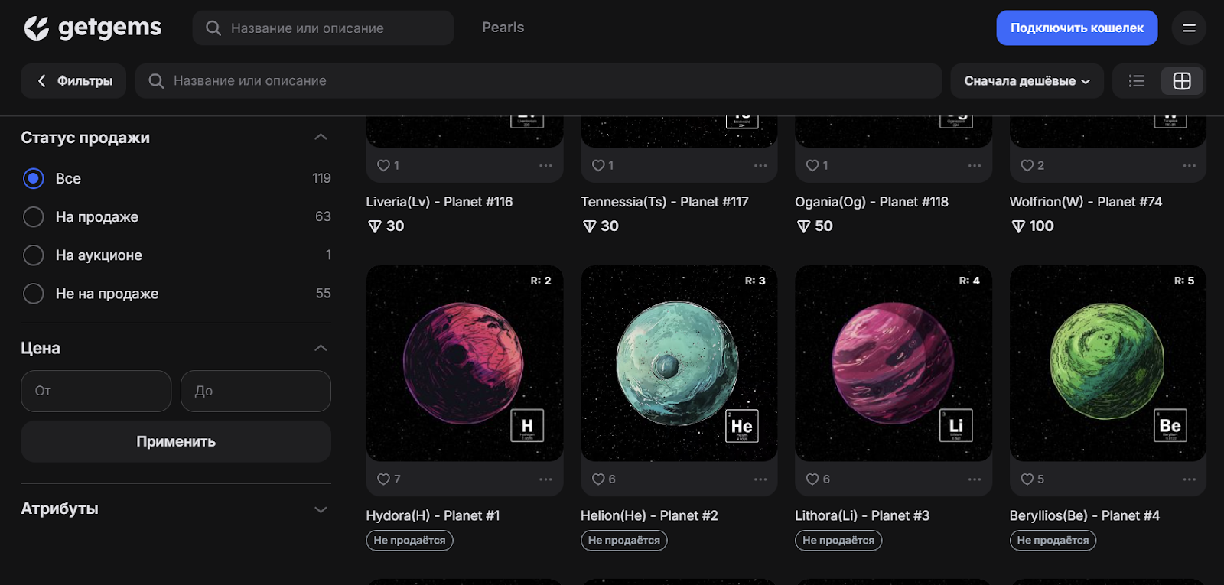Click the 'До' maximum price field
This screenshot has height=585, width=1224.
pyautogui.click(x=256, y=392)
